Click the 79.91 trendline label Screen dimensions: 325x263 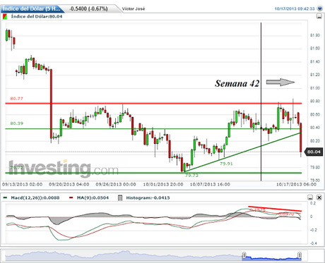226,164
